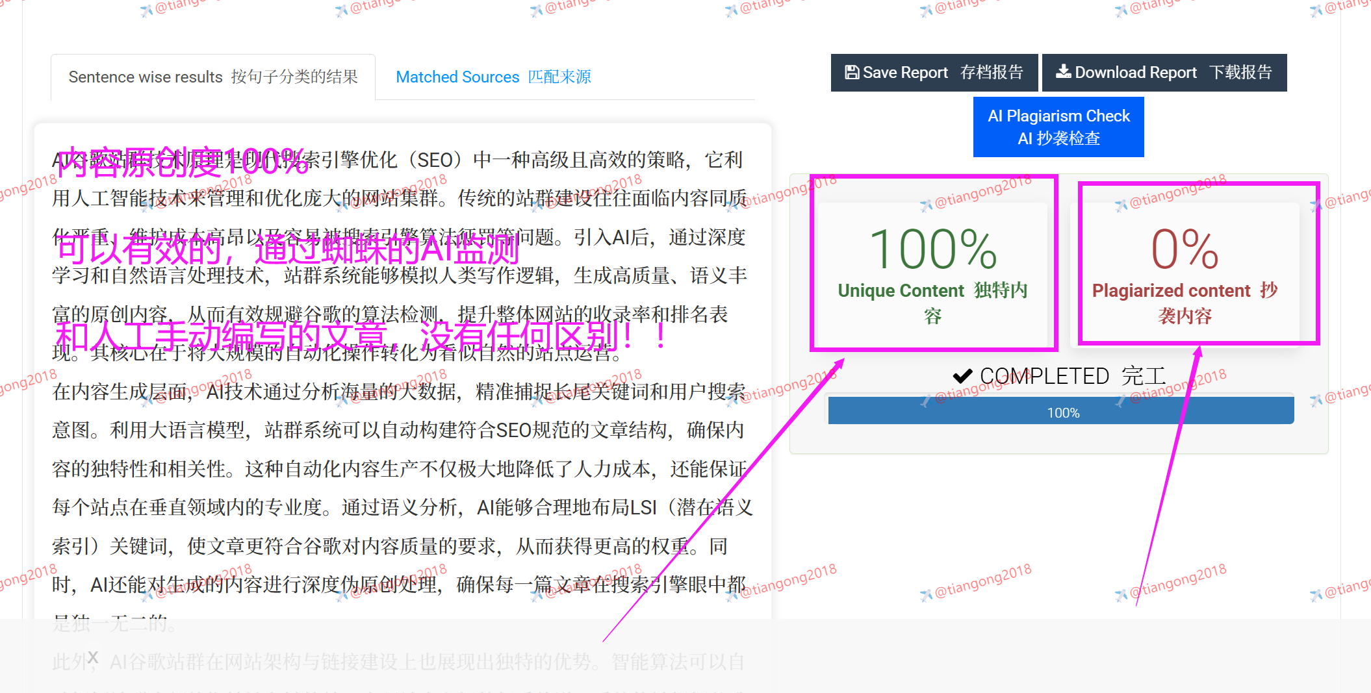This screenshot has height=693, width=1371.
Task: Select the 0% Plagiarized content card
Action: coord(1184,273)
